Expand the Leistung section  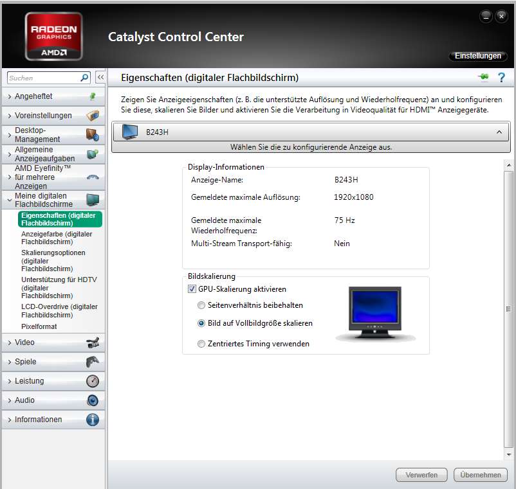53,381
